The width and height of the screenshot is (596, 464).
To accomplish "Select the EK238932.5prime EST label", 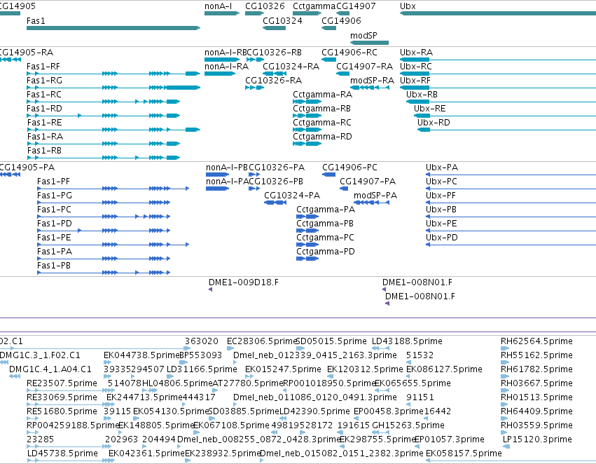I will coord(222,453).
